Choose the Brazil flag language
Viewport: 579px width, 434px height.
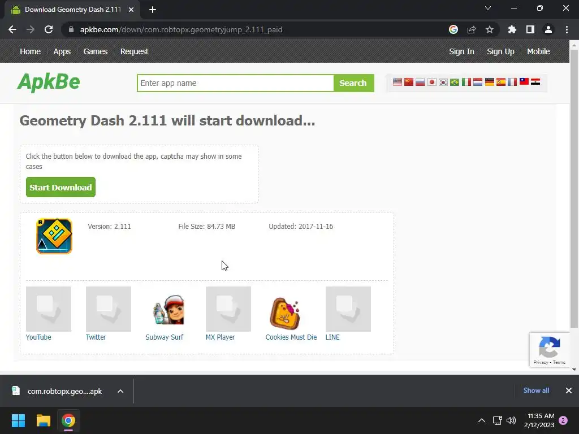coord(455,82)
